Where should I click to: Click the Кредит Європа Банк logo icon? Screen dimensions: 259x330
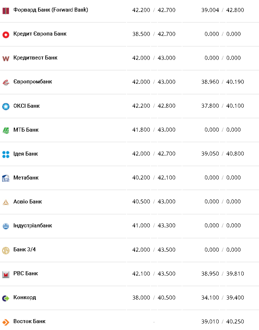point(6,34)
